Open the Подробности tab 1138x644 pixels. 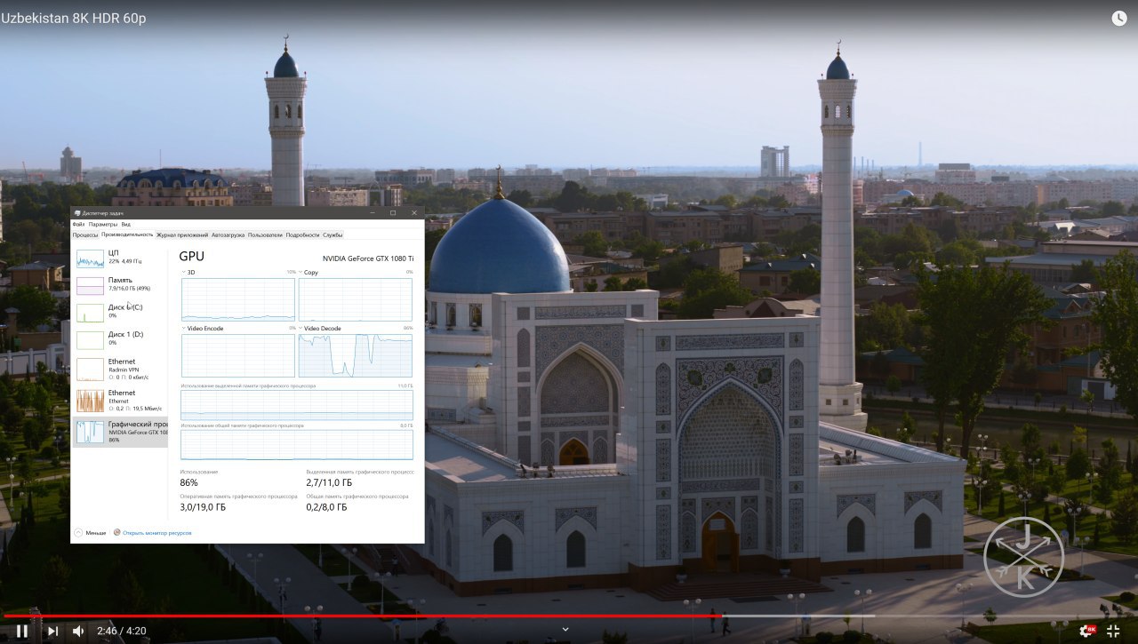point(302,235)
